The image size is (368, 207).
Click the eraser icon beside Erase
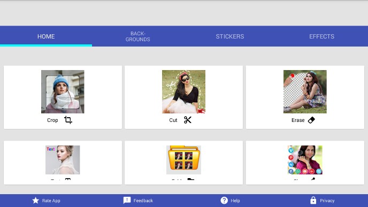click(x=311, y=120)
